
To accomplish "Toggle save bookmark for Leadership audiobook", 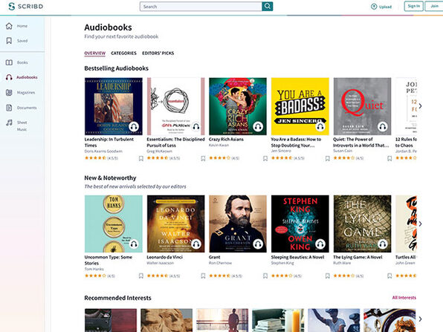I will tap(141, 158).
